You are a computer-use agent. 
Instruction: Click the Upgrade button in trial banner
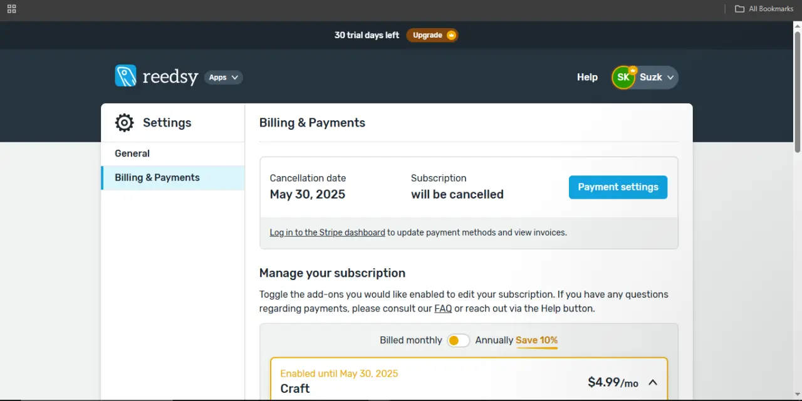(x=432, y=35)
